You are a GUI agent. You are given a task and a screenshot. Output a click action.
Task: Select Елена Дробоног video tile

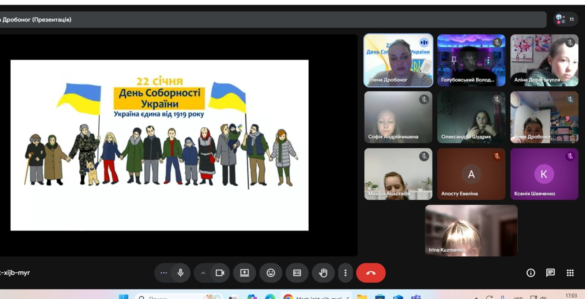(398, 61)
